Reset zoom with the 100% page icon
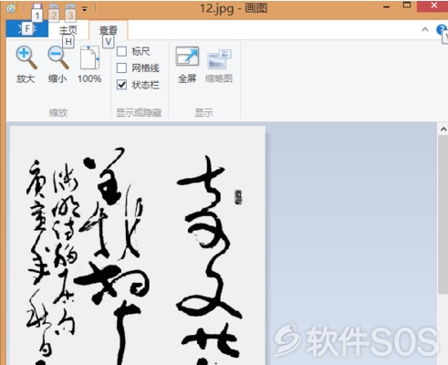This screenshot has height=365, width=448. (x=89, y=57)
